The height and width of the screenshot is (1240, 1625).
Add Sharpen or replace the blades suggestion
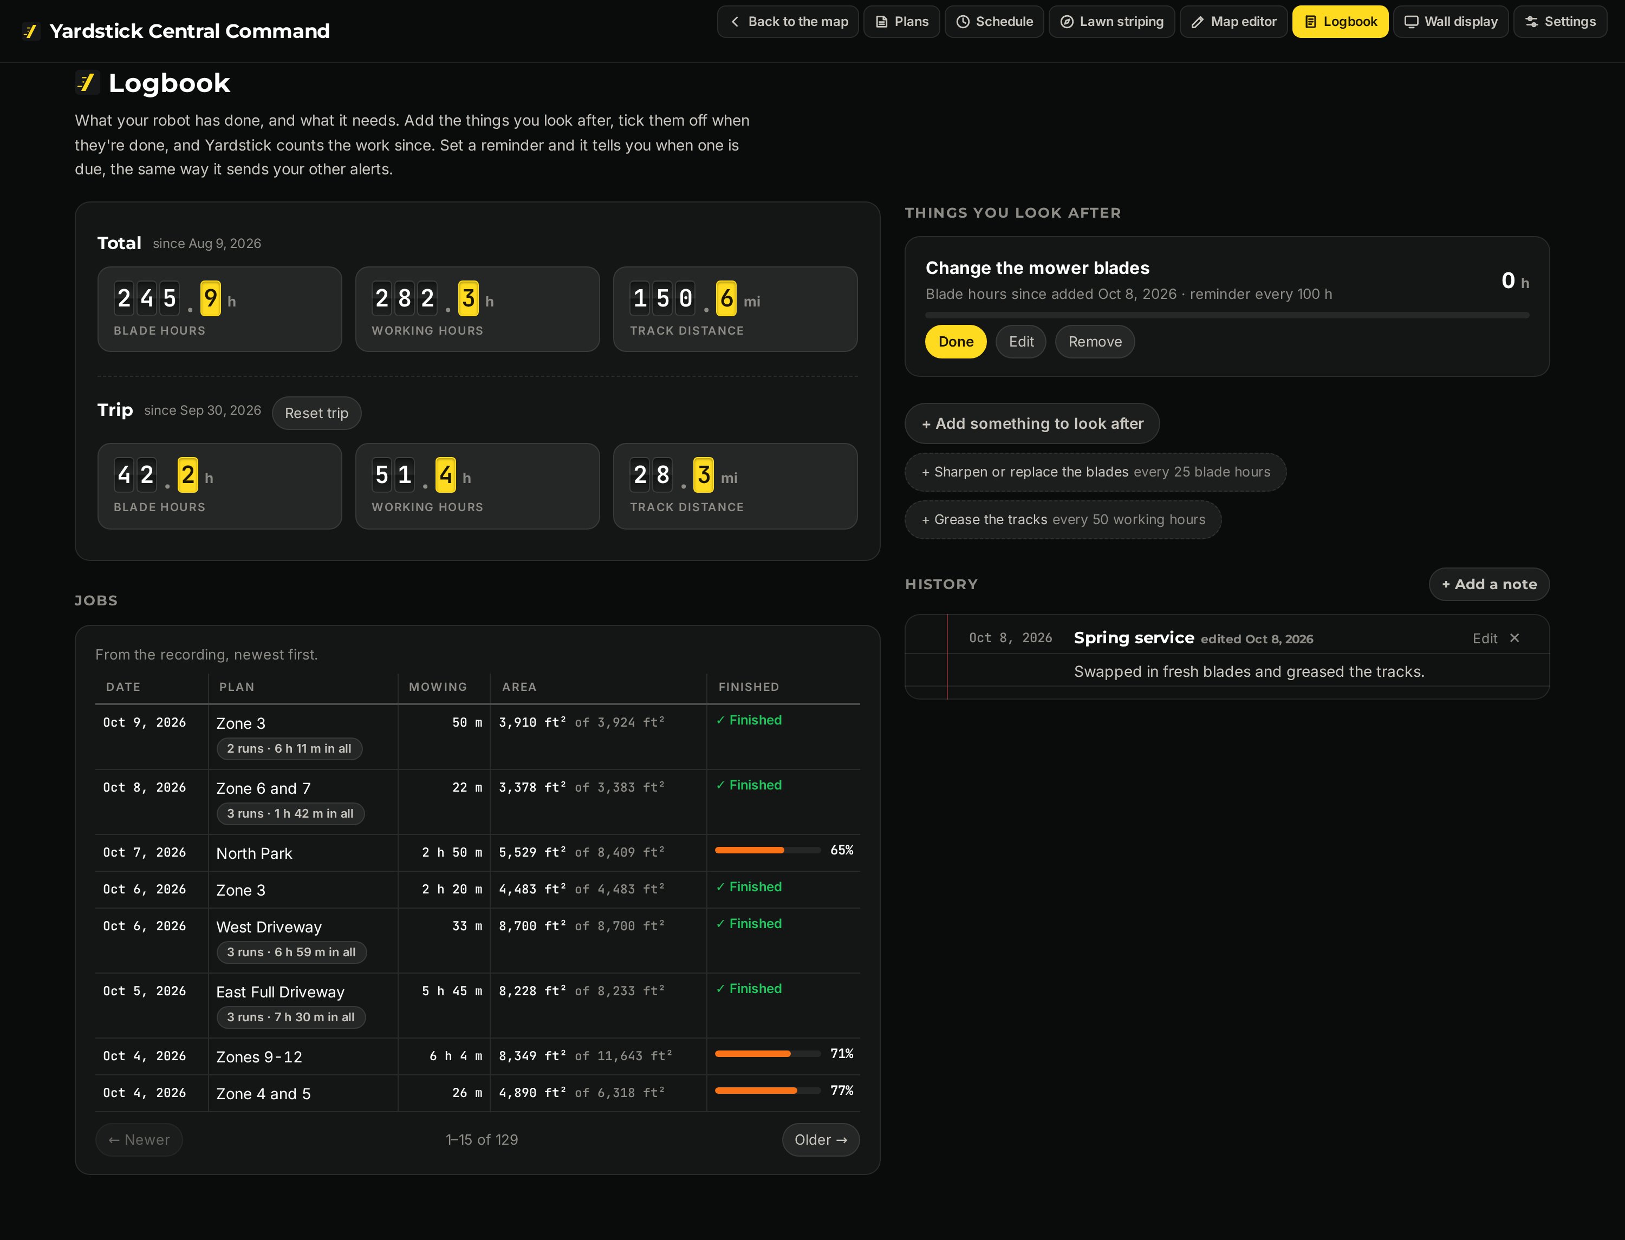pos(1095,472)
